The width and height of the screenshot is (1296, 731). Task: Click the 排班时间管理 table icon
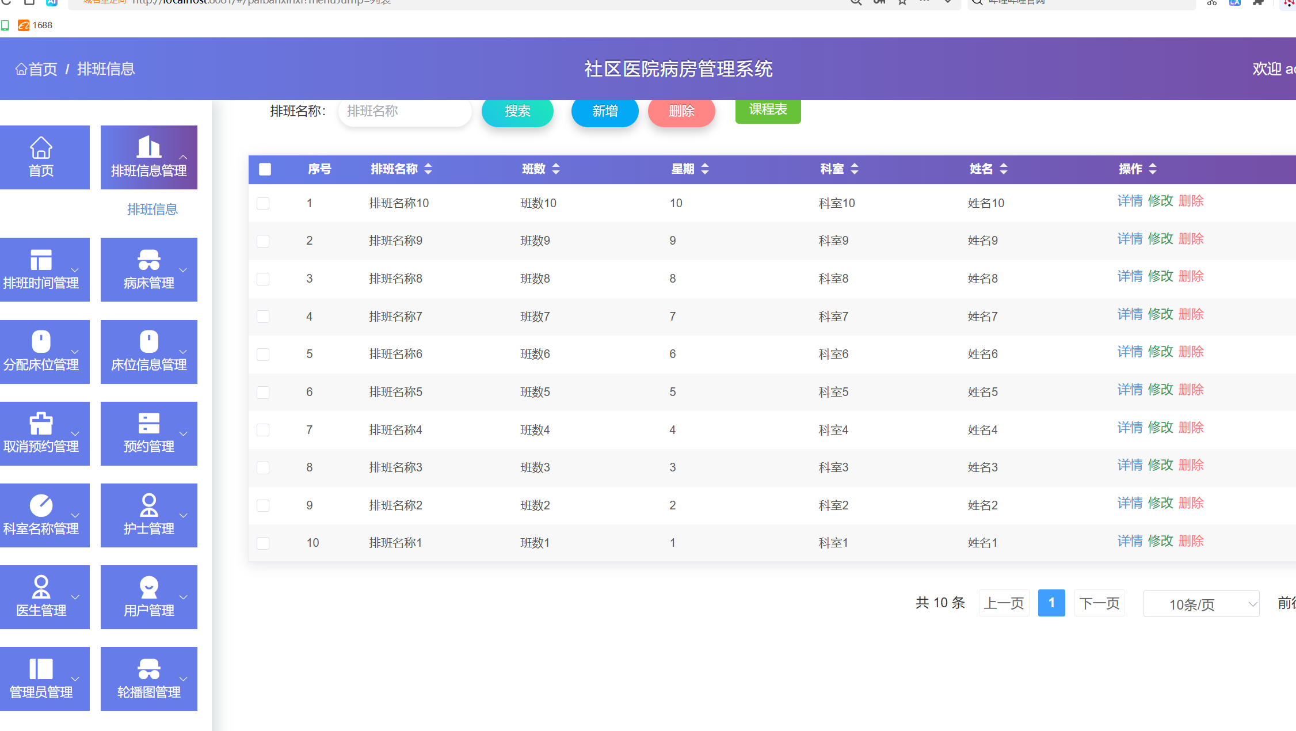tap(41, 260)
